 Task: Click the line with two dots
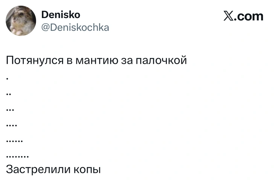[9, 95]
